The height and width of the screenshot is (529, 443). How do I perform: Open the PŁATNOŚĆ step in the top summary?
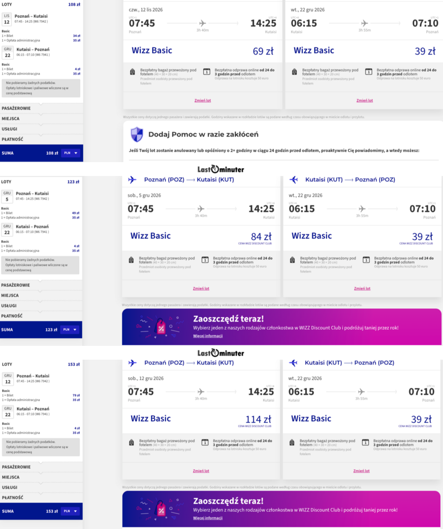point(41,139)
